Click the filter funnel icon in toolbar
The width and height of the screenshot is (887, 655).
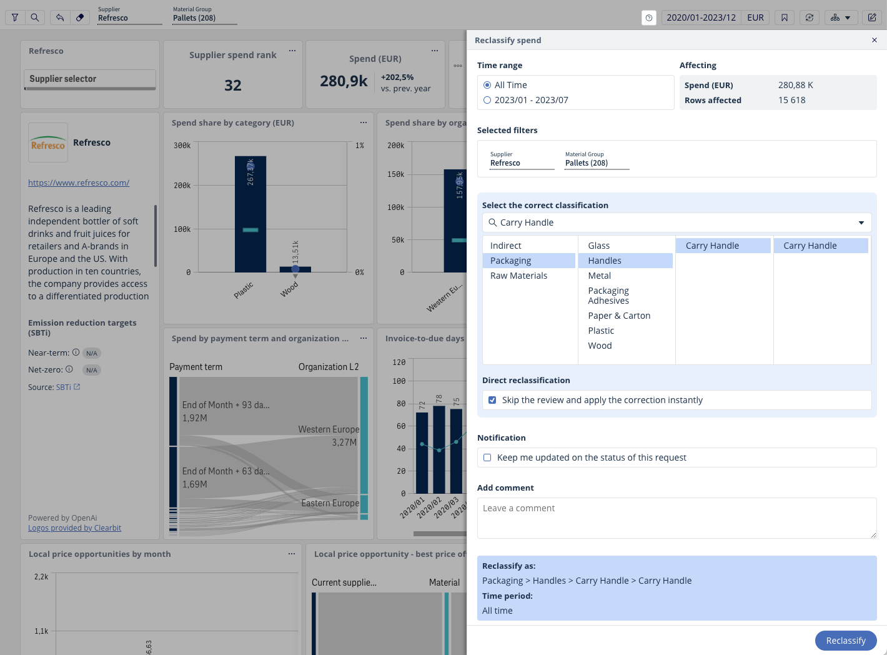[15, 17]
